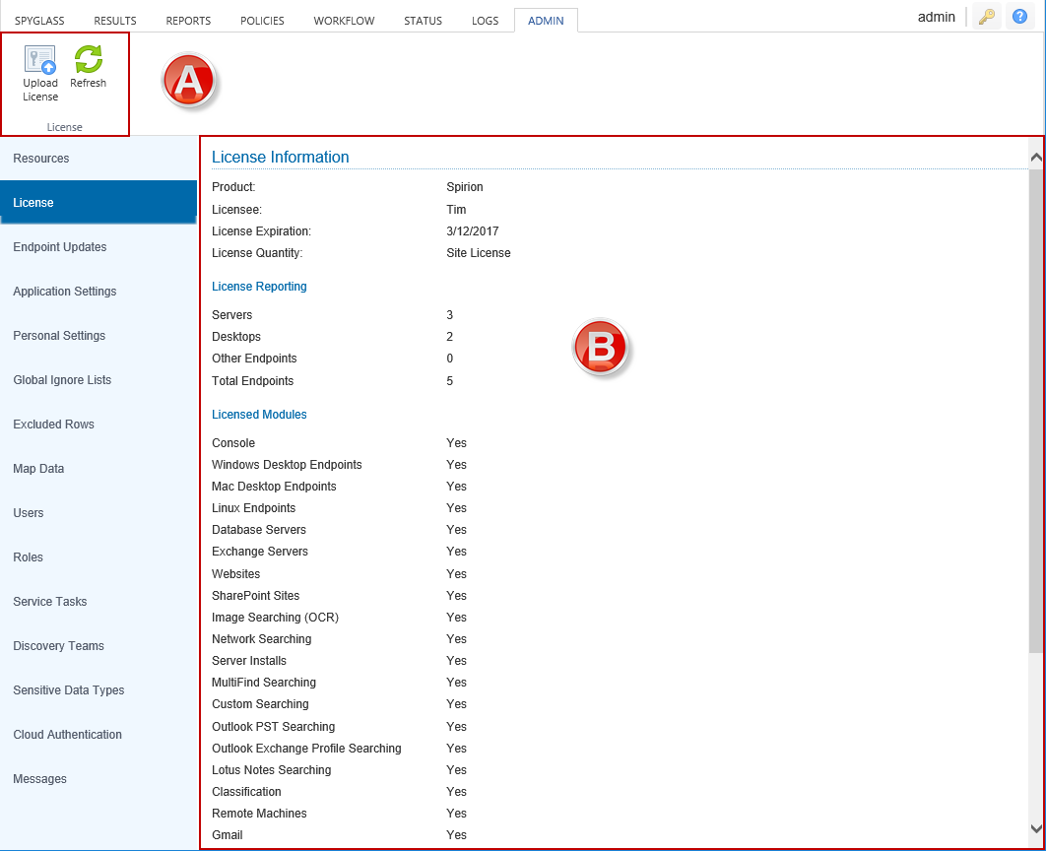Screen dimensions: 1046x851
Task: Click the green Refresh icon
Action: [x=89, y=60]
